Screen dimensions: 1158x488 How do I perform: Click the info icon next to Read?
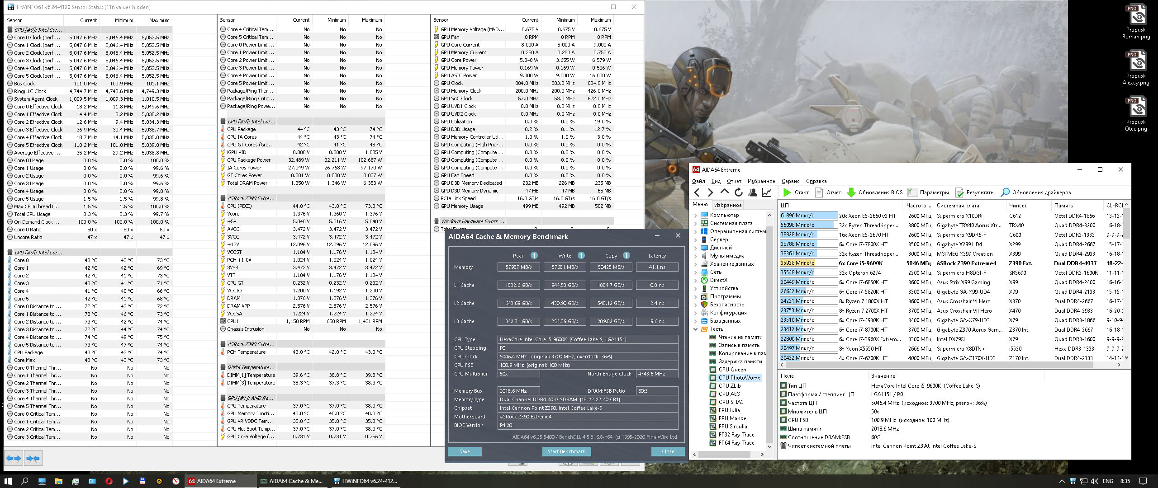tap(534, 255)
